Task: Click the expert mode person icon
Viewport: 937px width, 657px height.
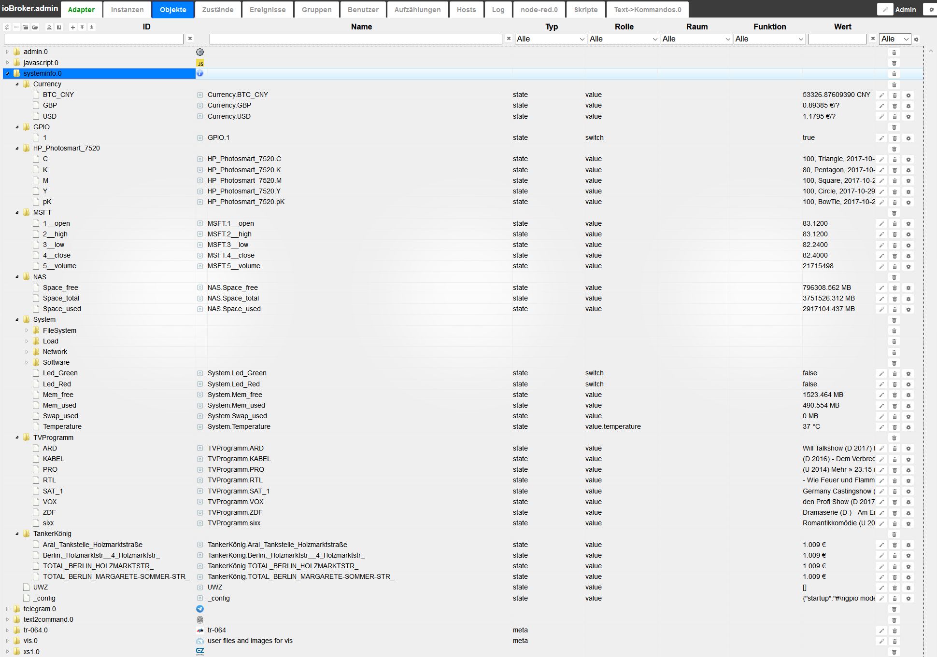Action: (49, 27)
